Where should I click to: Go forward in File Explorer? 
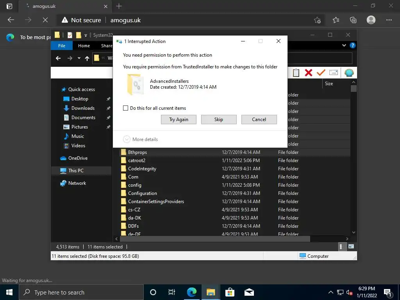(70, 59)
